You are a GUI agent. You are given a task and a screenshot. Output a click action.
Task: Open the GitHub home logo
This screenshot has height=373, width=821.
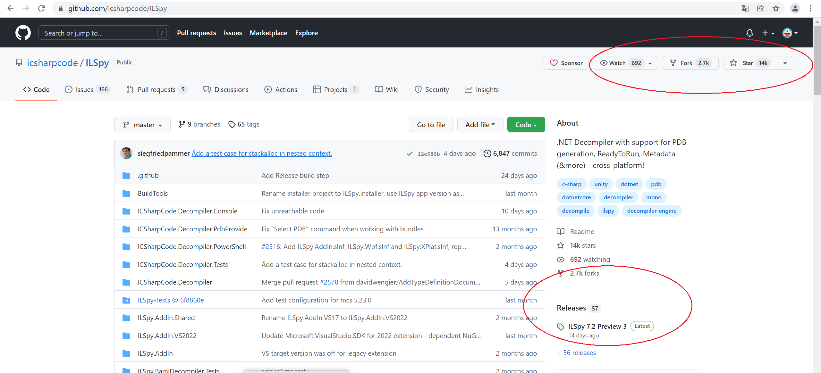(x=23, y=33)
